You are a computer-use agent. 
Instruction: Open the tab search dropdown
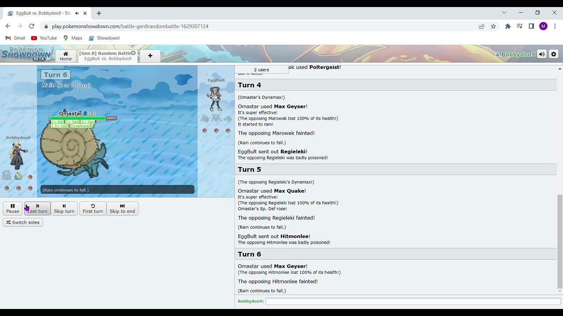[504, 13]
